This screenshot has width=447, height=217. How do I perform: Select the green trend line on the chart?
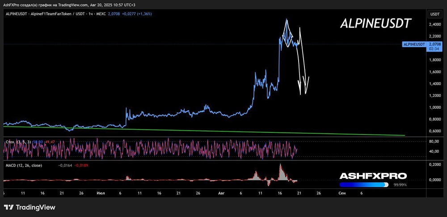click(204, 131)
